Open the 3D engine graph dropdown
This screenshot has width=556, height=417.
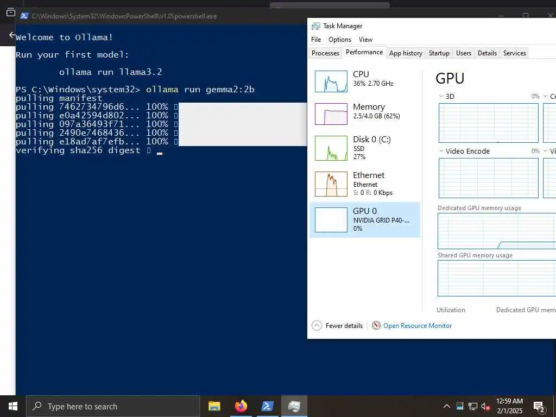point(441,96)
